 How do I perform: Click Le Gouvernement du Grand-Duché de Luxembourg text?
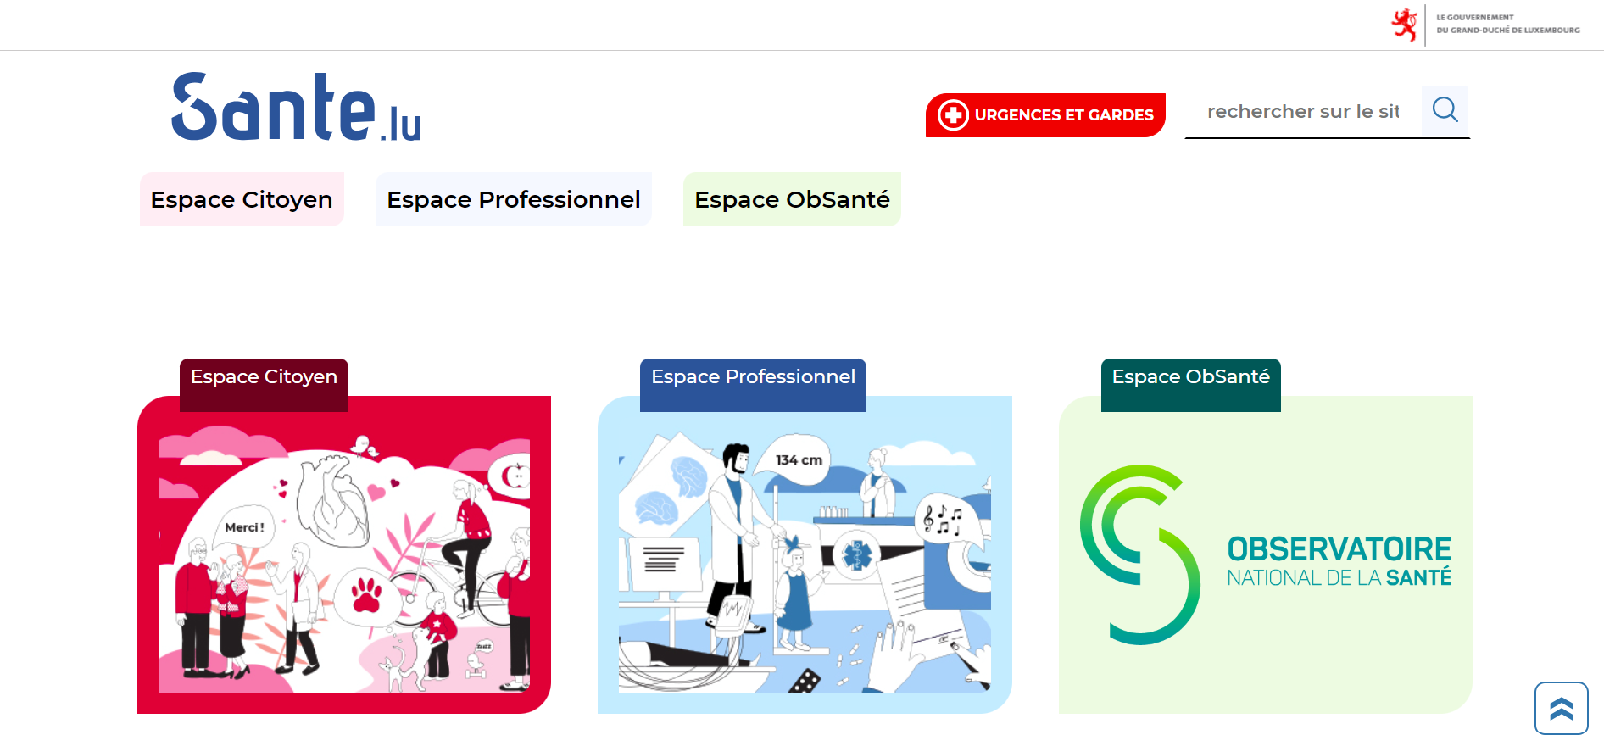click(1507, 24)
